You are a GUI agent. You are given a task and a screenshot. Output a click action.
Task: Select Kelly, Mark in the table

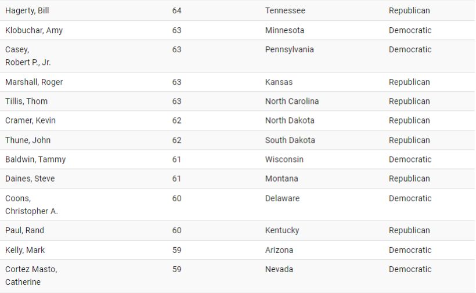click(x=25, y=250)
